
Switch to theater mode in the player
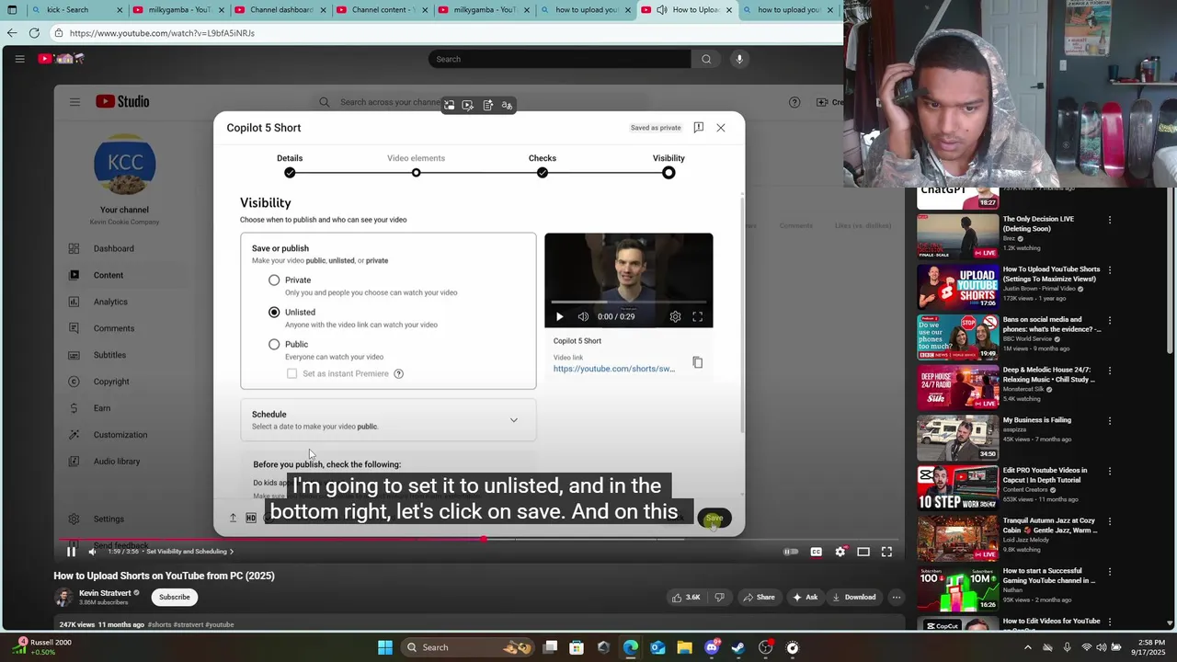[863, 552]
